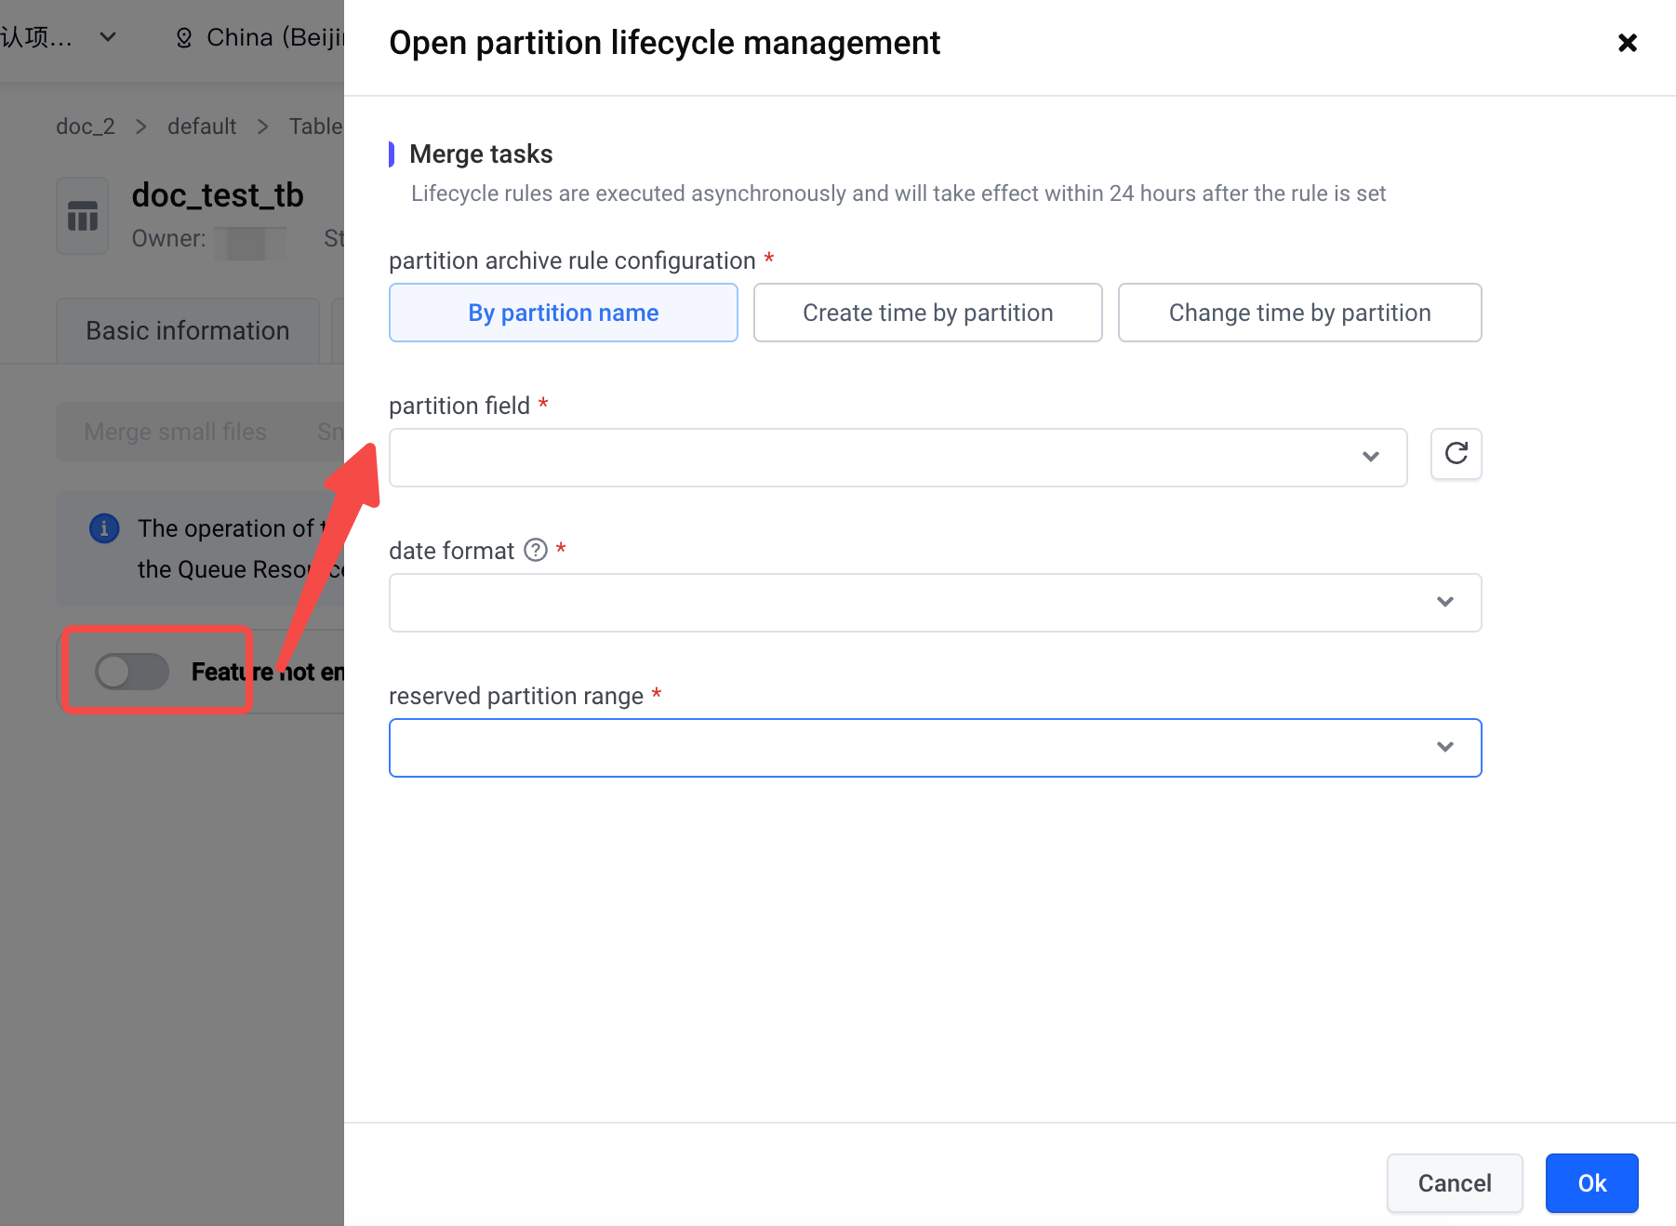Refresh the partition field list

coord(1456,454)
